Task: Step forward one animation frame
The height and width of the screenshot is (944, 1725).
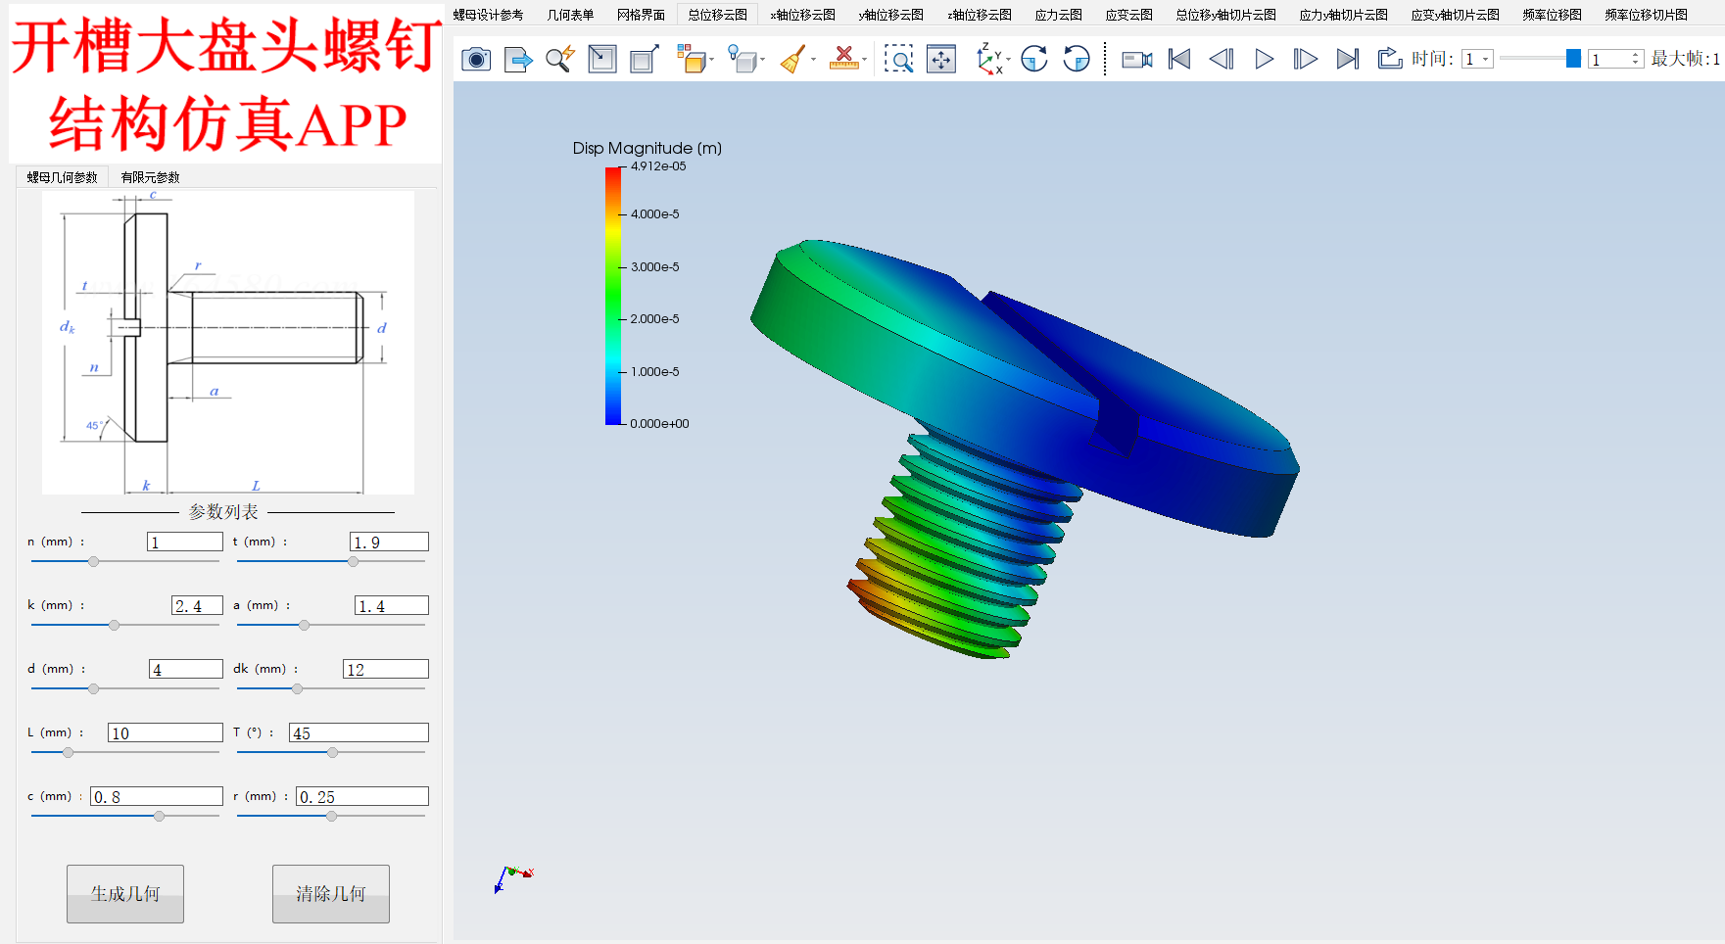Action: point(1306,60)
